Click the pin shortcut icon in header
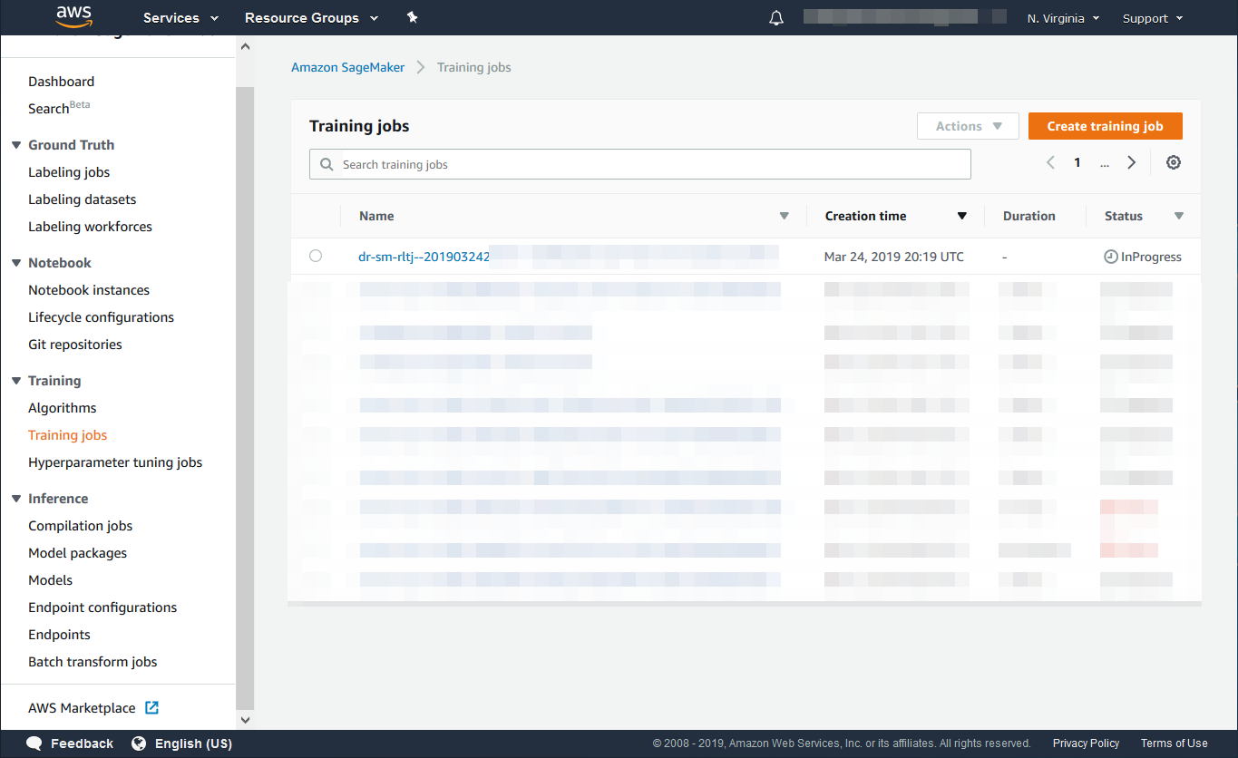Image resolution: width=1238 pixels, height=758 pixels. click(x=412, y=18)
